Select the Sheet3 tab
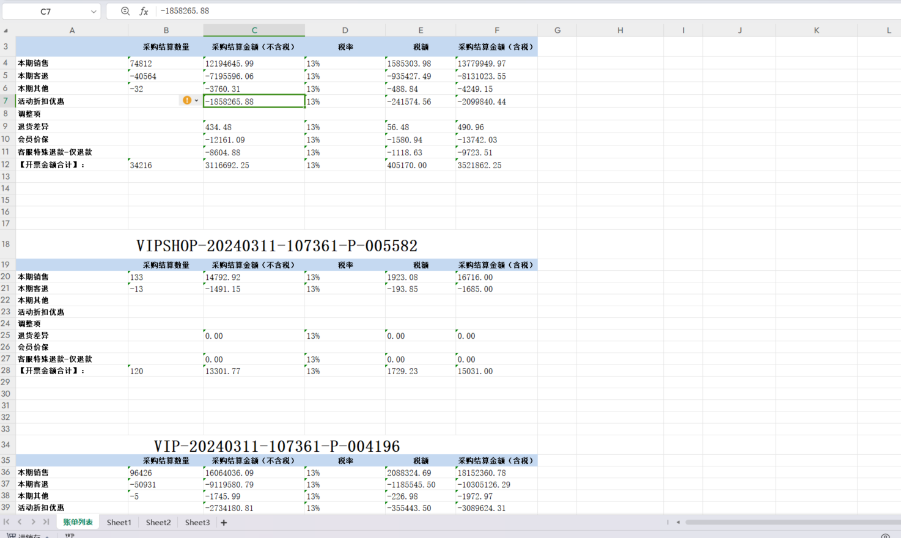The width and height of the screenshot is (901, 538). click(x=197, y=523)
